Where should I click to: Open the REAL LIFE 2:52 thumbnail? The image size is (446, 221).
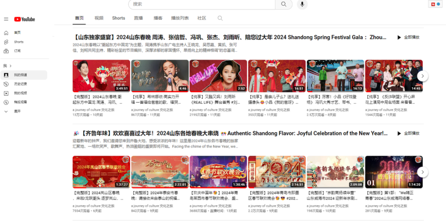point(218,76)
